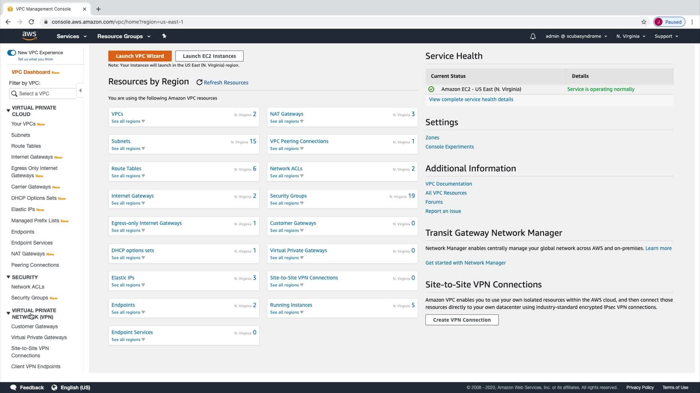Open the Report an Issue link

click(x=443, y=211)
